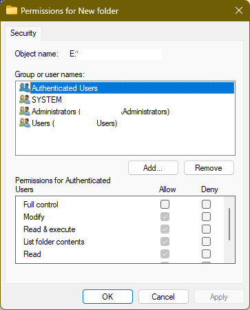Image resolution: width=250 pixels, height=310 pixels.
Task: Toggle Allow for List folder contents
Action: (x=165, y=241)
